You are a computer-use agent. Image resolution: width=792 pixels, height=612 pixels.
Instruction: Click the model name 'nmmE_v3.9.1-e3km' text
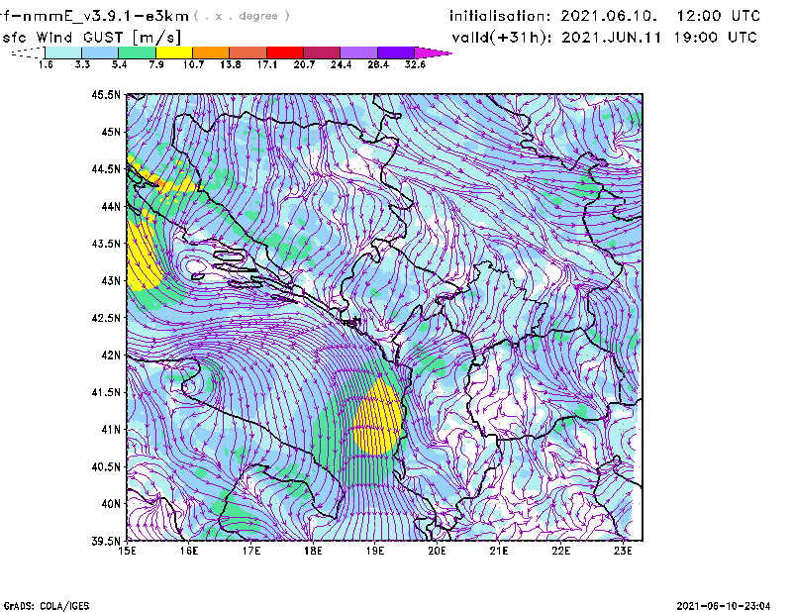click(x=102, y=16)
